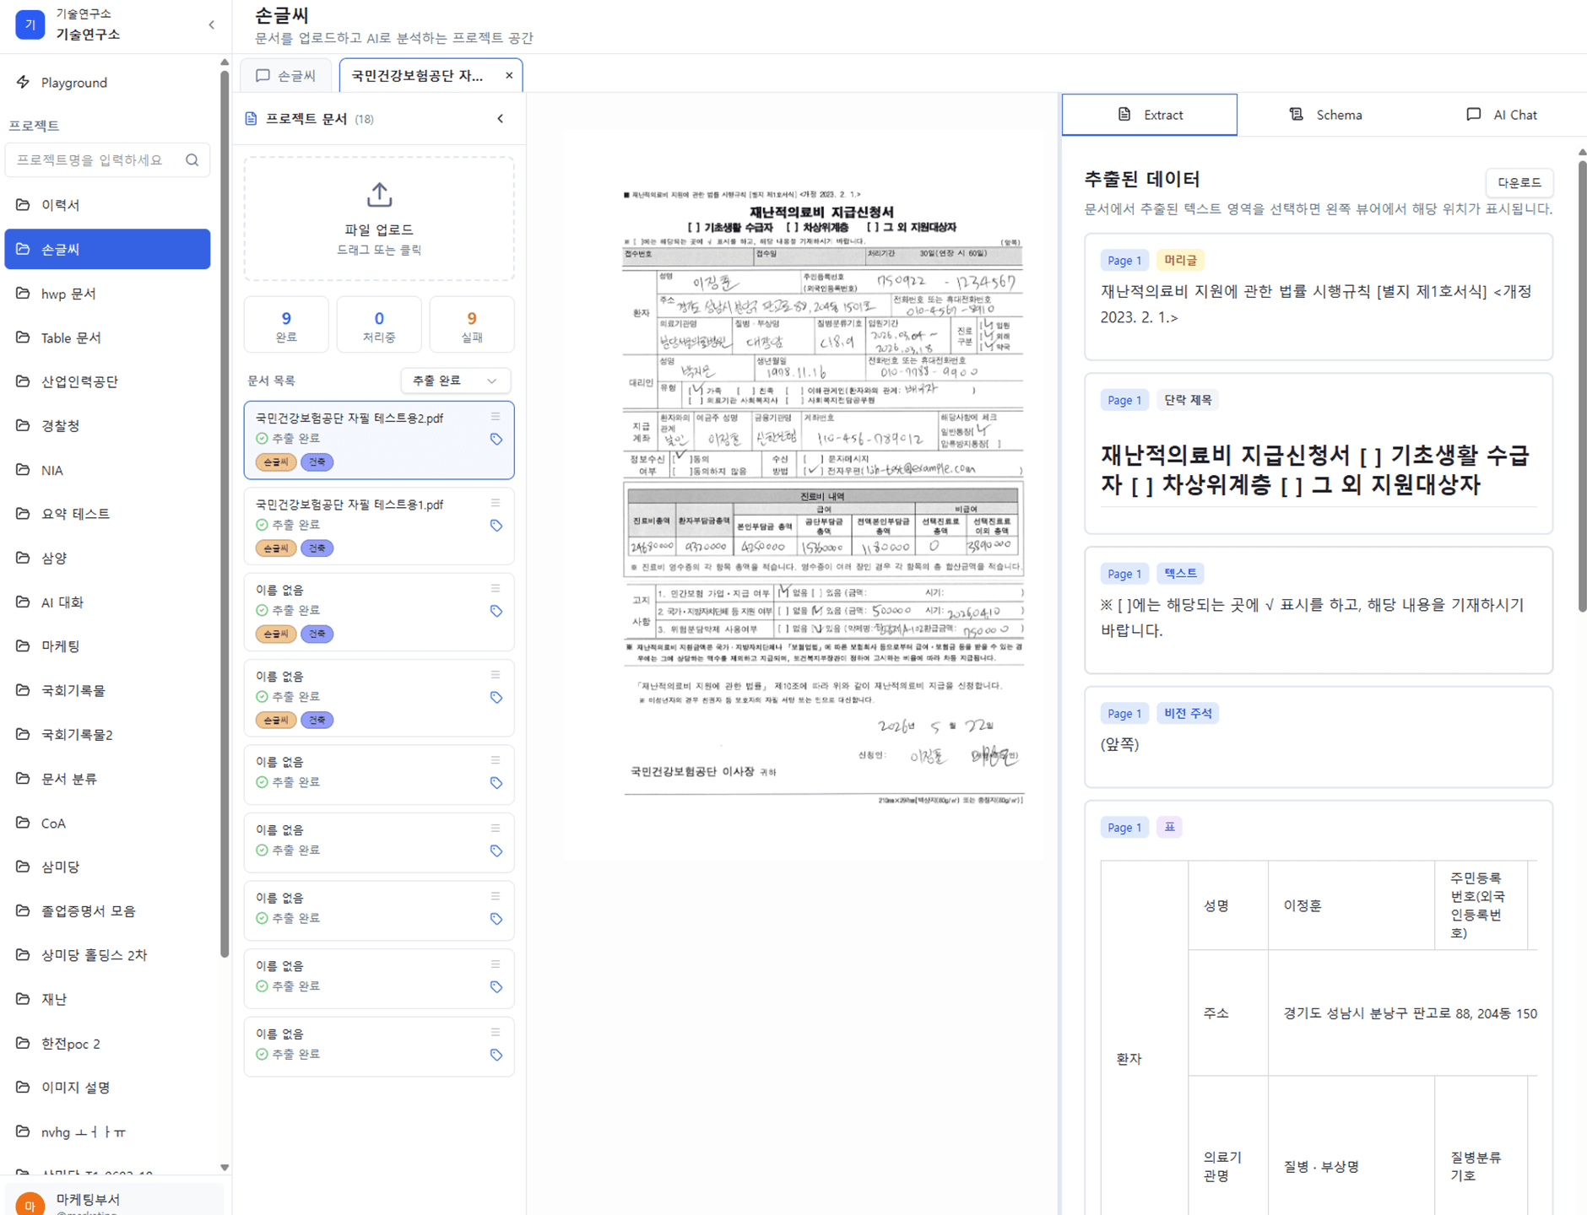Open Playground lightning icon
The height and width of the screenshot is (1215, 1587).
(23, 82)
